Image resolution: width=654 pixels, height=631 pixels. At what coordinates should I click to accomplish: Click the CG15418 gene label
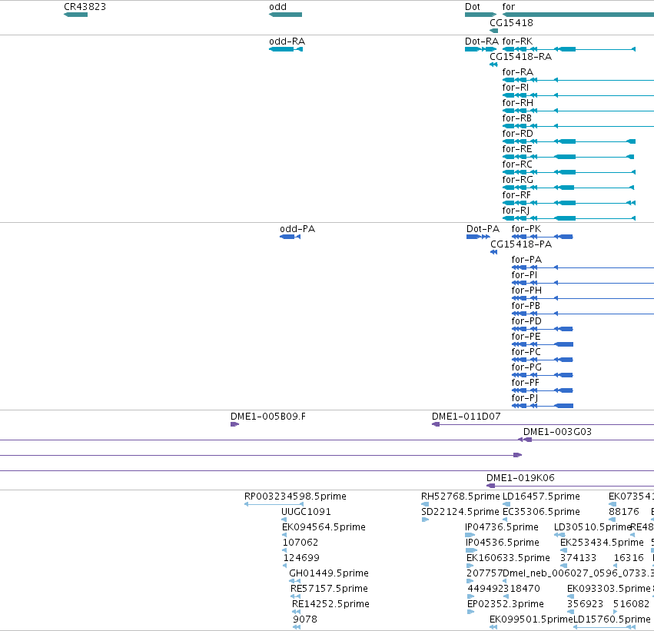coord(511,22)
